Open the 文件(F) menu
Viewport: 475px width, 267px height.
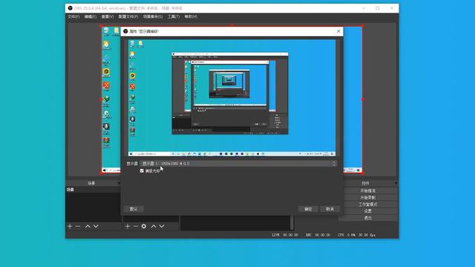pyautogui.click(x=73, y=16)
